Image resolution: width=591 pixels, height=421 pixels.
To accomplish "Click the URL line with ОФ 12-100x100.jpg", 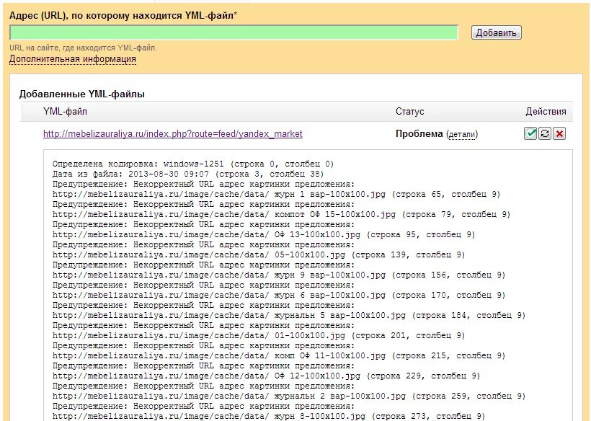I will tap(267, 376).
